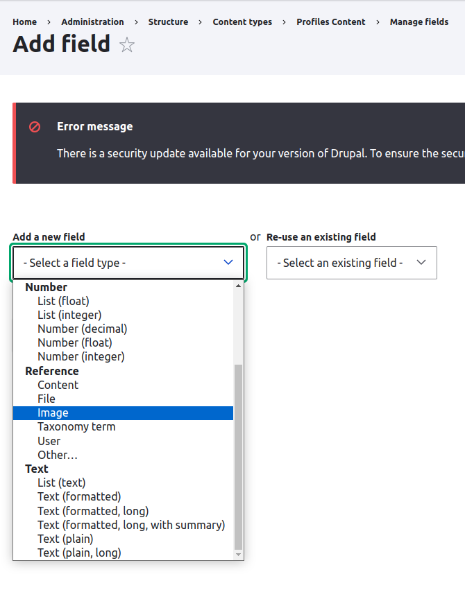The height and width of the screenshot is (608, 465).
Task: Navigate to Structure breadcrumb
Action: (x=168, y=21)
